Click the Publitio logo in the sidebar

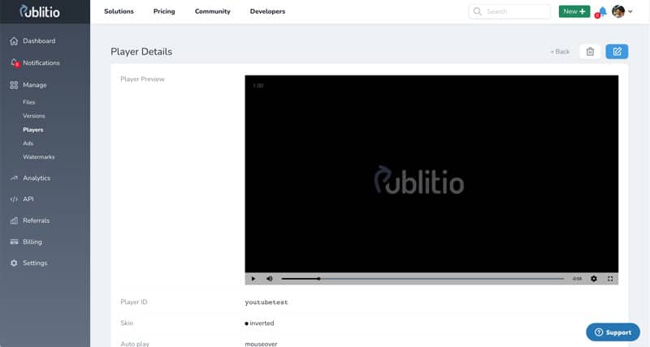click(x=40, y=11)
